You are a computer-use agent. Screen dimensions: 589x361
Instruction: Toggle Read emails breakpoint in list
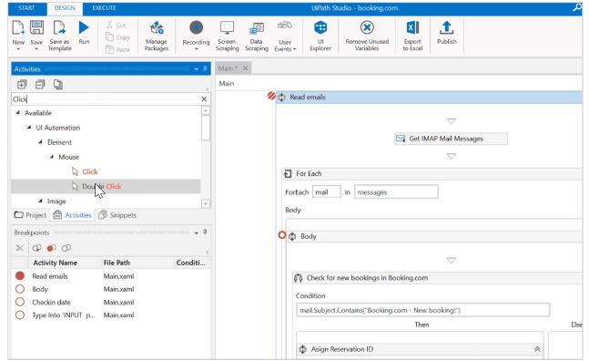coord(19,275)
